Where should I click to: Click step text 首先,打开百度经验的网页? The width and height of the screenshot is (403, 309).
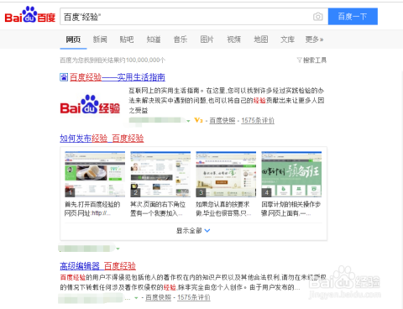pos(92,209)
